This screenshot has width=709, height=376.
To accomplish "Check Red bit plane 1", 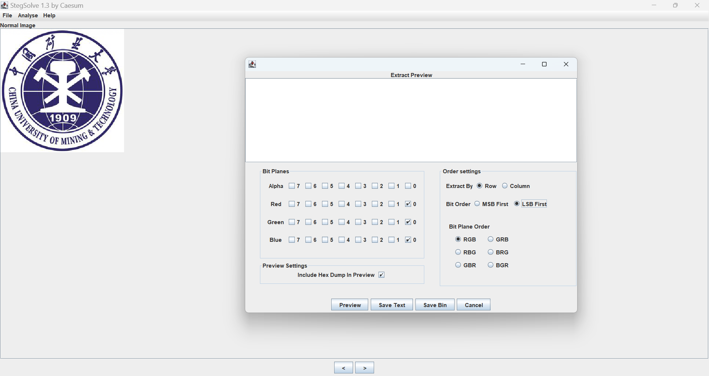I will (391, 204).
